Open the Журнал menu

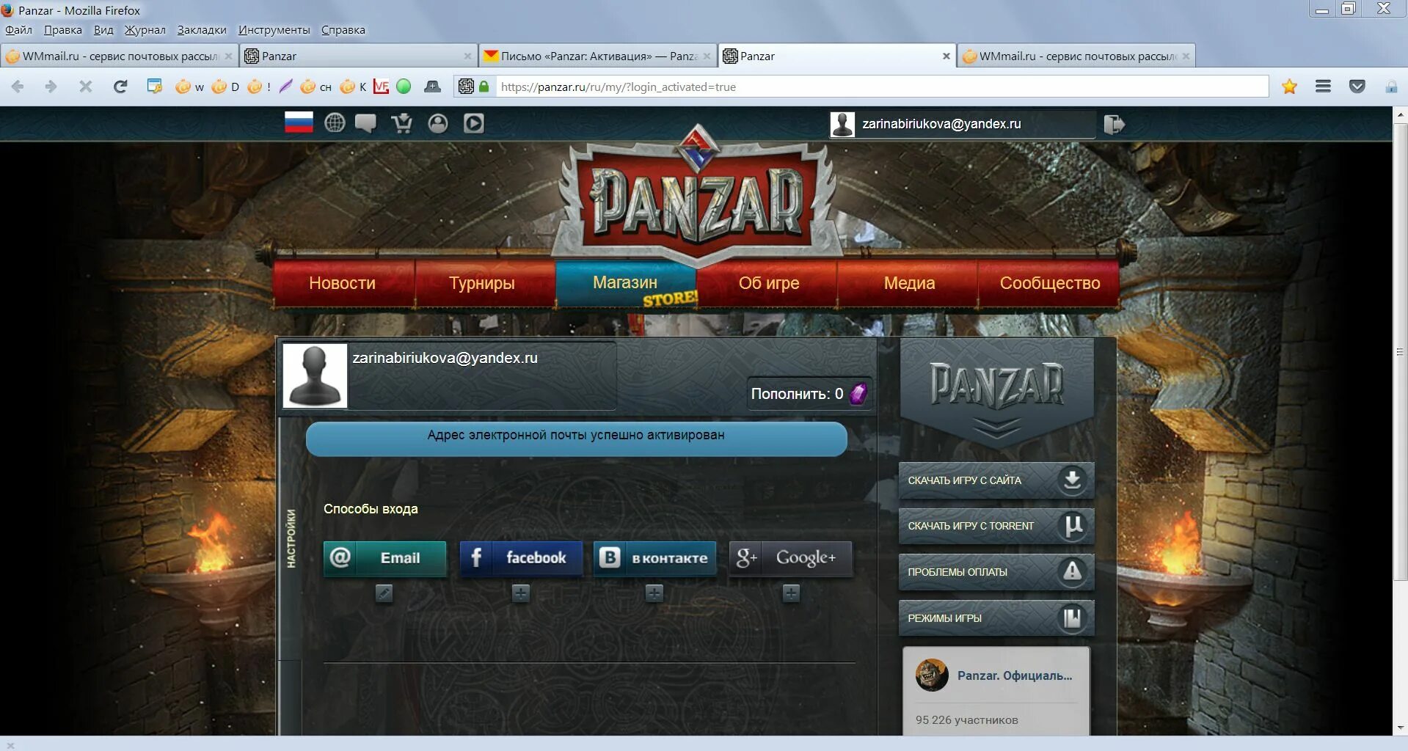tap(145, 30)
